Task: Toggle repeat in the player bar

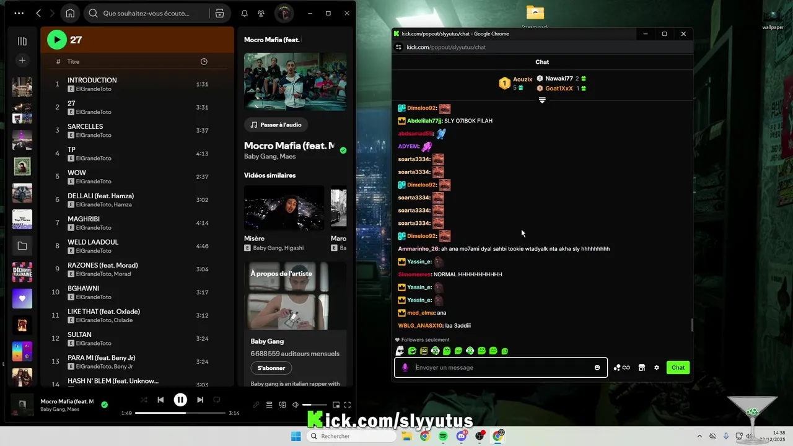Action: (217, 400)
